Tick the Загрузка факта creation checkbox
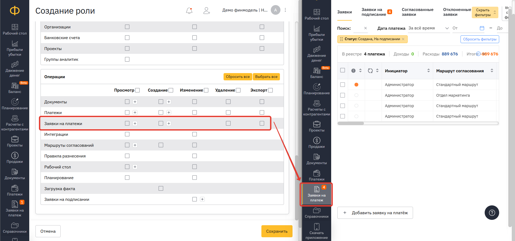This screenshot has height=241, width=515. tap(161, 189)
